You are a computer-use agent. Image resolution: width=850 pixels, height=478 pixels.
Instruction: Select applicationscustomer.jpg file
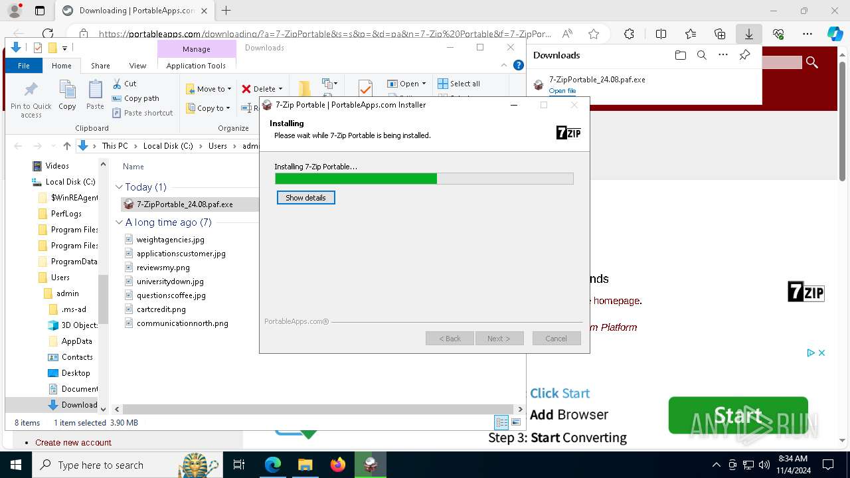181,254
